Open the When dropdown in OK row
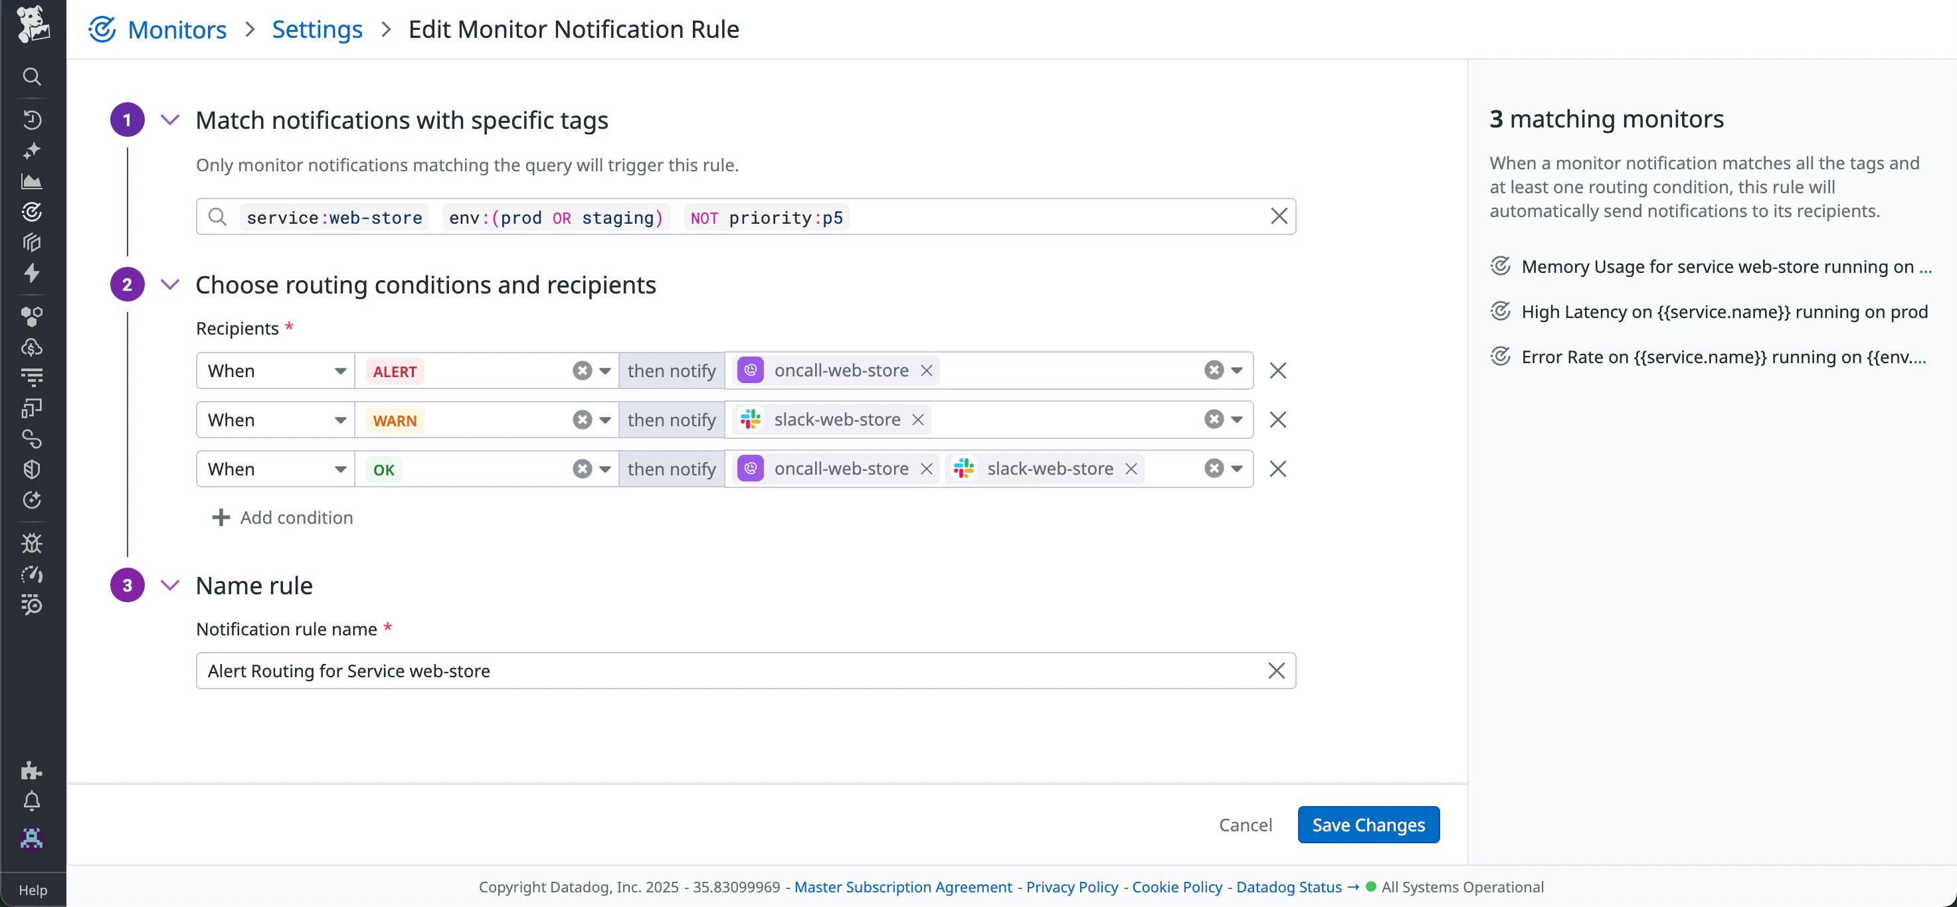Image resolution: width=1957 pixels, height=907 pixels. [x=276, y=469]
